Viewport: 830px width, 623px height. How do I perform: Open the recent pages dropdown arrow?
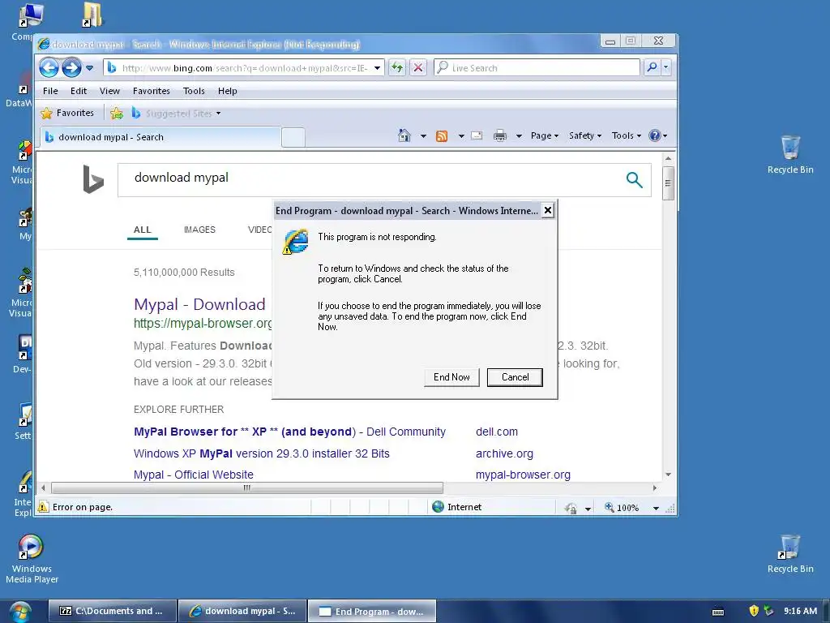(x=89, y=68)
